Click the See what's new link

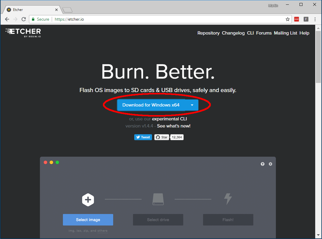(174, 126)
